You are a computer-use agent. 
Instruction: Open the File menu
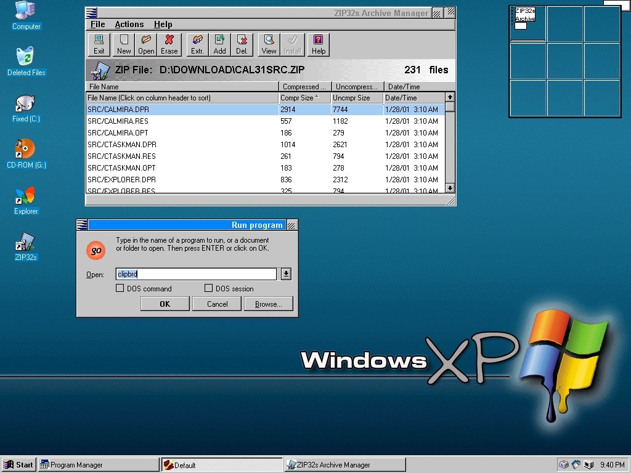[97, 24]
